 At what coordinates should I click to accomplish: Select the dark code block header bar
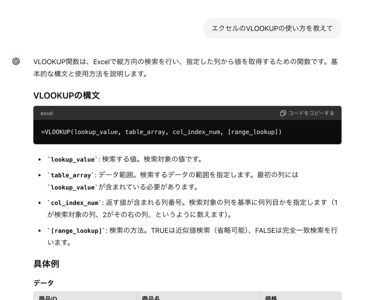click(187, 113)
